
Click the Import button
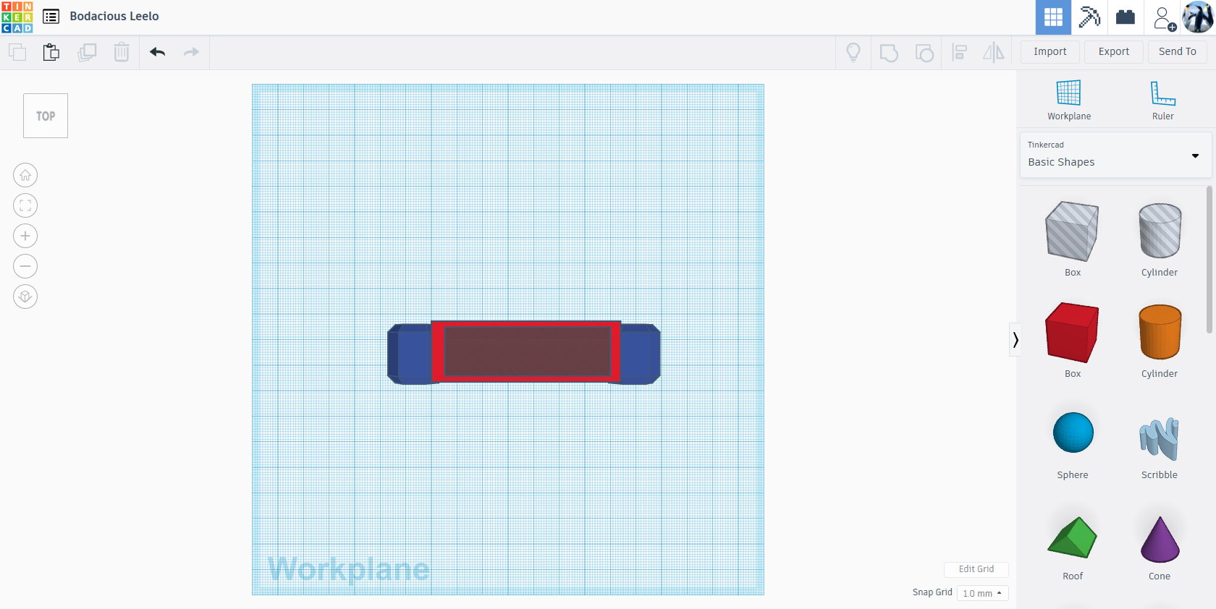click(1050, 52)
